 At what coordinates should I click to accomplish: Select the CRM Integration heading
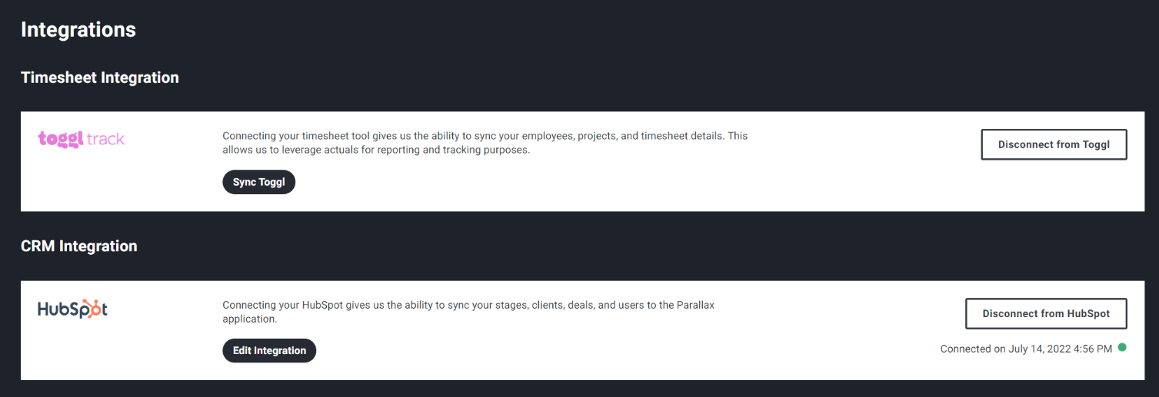coord(79,246)
